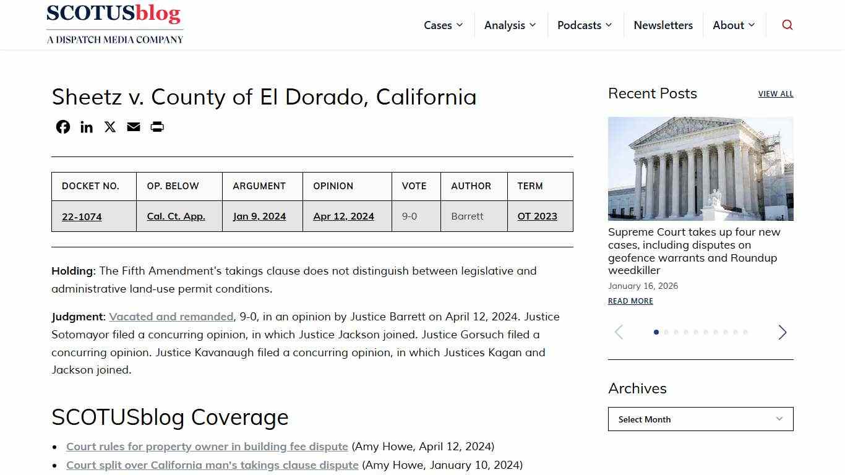This screenshot has height=475, width=845.
Task: Click the Supreme Court post thumbnail
Action: 700,168
